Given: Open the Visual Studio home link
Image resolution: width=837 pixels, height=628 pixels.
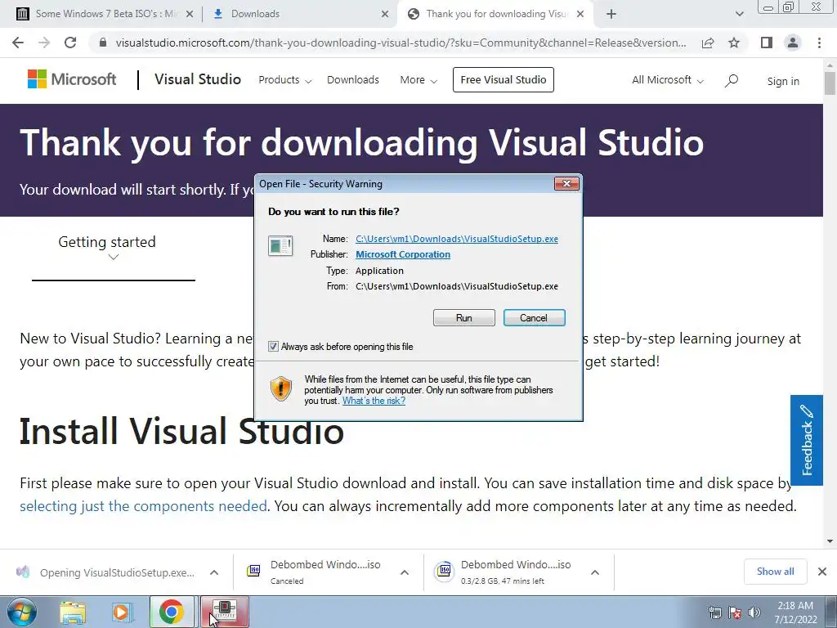Looking at the screenshot, I should [198, 79].
